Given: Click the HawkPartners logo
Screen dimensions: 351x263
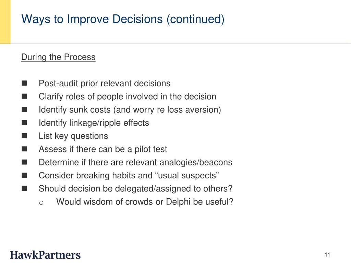Looking at the screenshot, I should 45,255.
